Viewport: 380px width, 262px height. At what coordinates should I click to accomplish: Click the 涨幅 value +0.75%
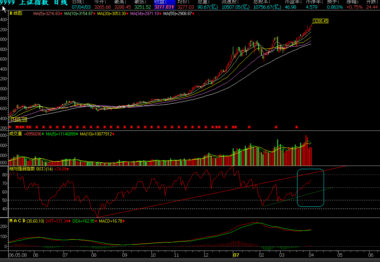354,7
